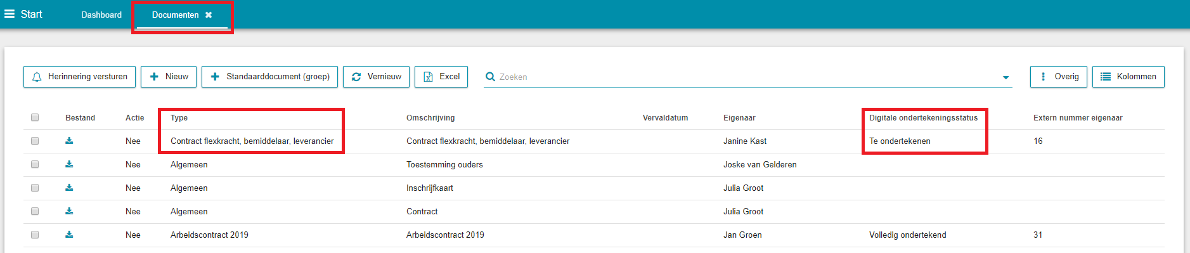Download the file for Contract flexkracht row
1190x253 pixels.
[69, 141]
